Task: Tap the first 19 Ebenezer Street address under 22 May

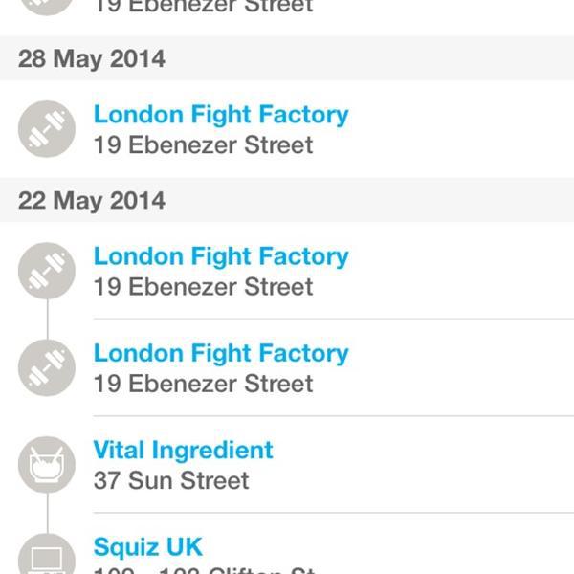Action: [x=203, y=287]
